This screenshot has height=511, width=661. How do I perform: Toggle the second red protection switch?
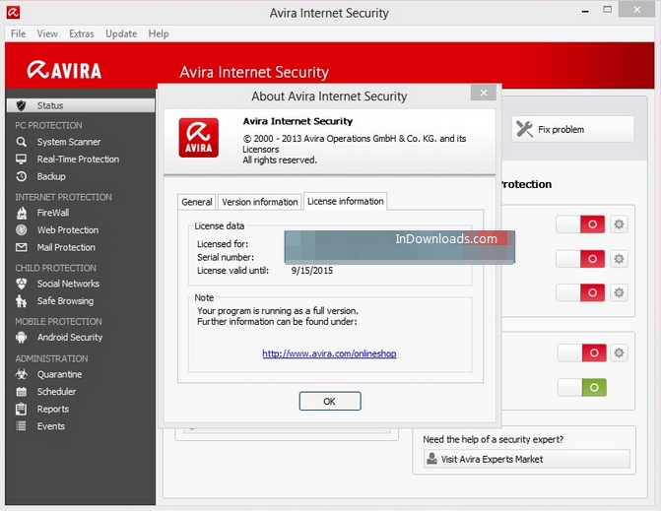[580, 259]
